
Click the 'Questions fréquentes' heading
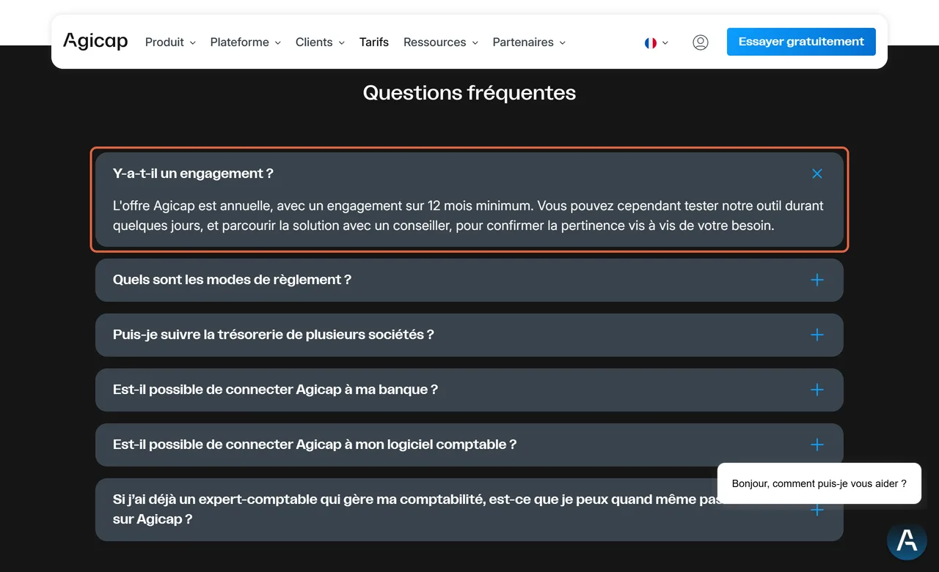469,93
